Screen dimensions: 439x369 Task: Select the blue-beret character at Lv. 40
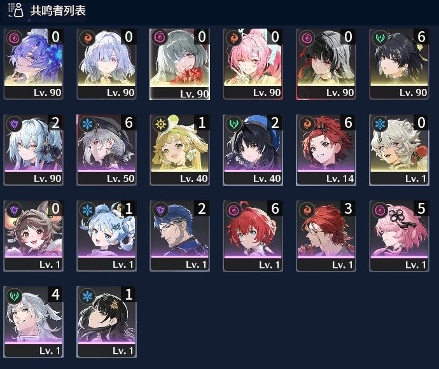253,150
